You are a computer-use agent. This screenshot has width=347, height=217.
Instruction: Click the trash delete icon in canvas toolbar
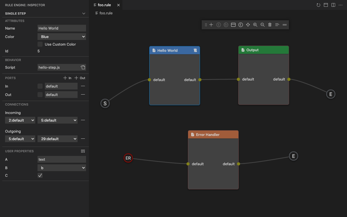[x=270, y=25]
